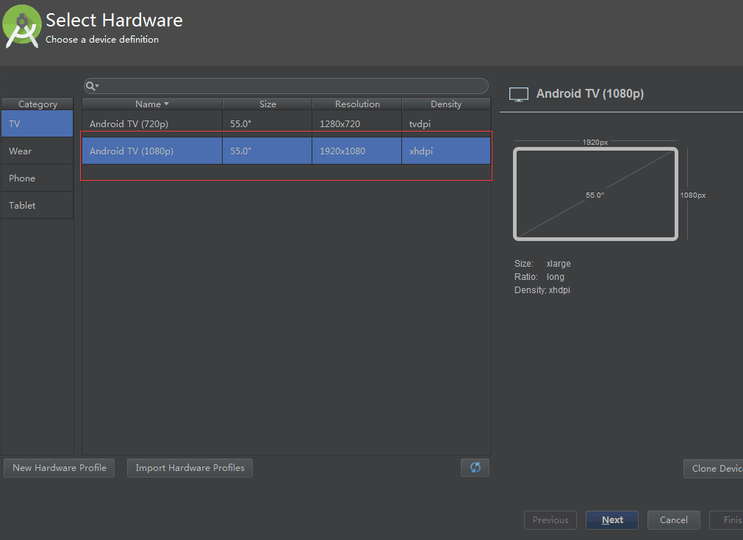Click the New Hardware Profile button
The width and height of the screenshot is (743, 540).
60,468
